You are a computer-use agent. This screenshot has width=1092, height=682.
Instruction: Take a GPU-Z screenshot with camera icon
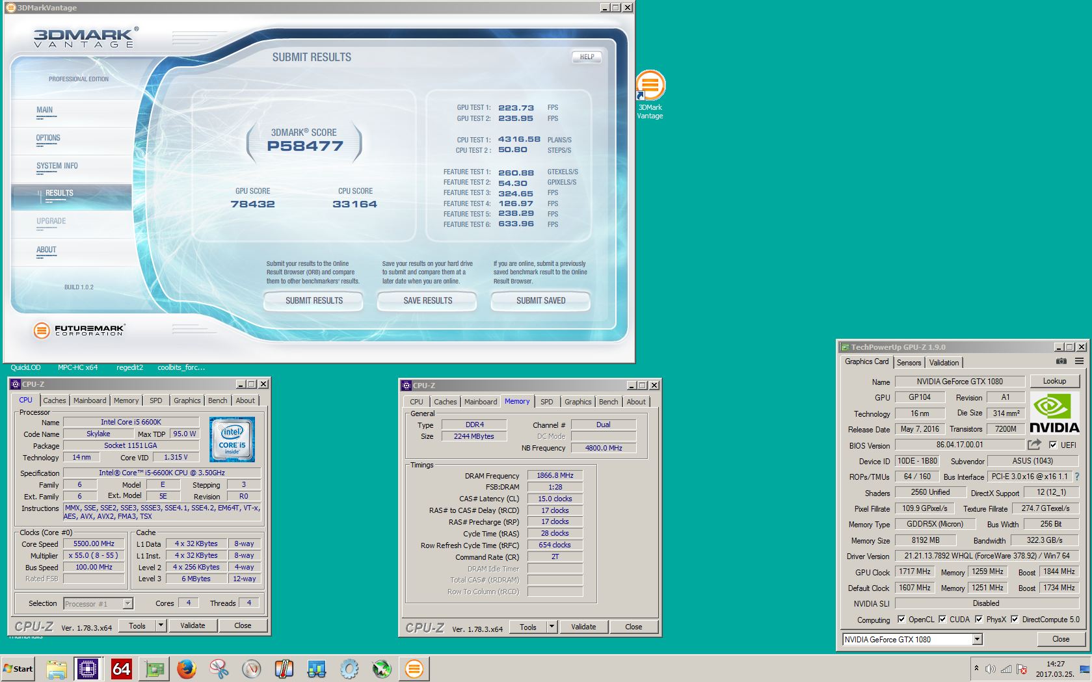[1061, 361]
